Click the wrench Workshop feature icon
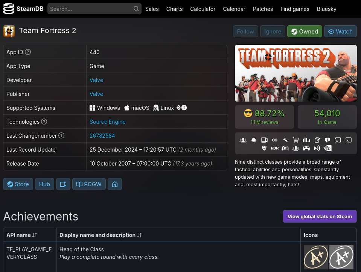Screen dimensions: 361x272 click(285, 140)
